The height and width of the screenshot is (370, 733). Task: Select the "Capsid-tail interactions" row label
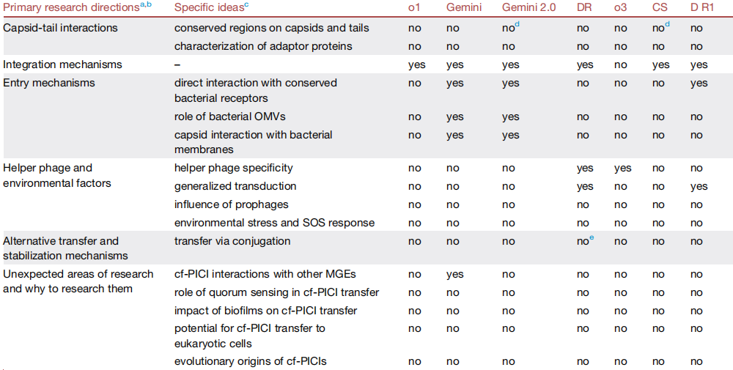[x=60, y=28]
